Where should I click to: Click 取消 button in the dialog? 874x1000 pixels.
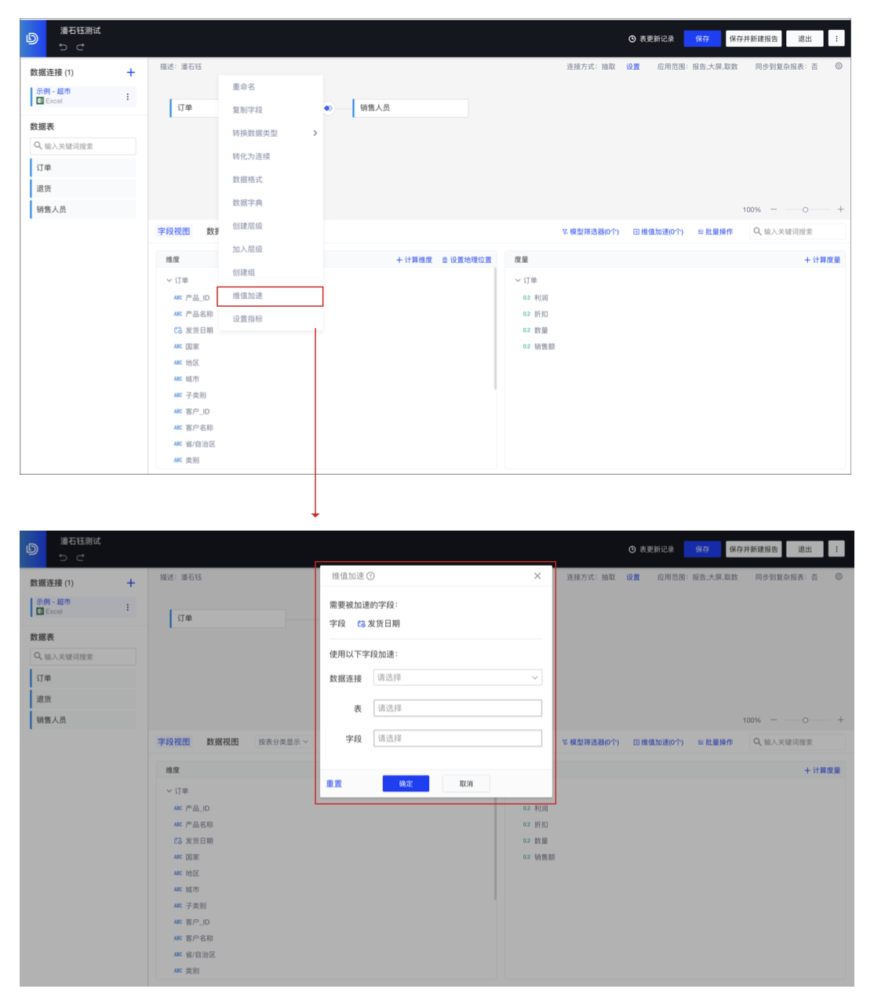coord(466,783)
